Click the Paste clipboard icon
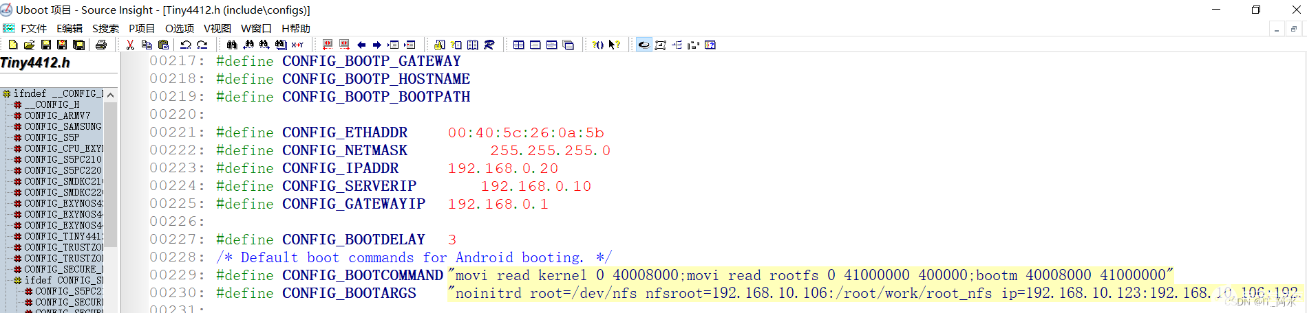The image size is (1307, 313). tap(163, 45)
